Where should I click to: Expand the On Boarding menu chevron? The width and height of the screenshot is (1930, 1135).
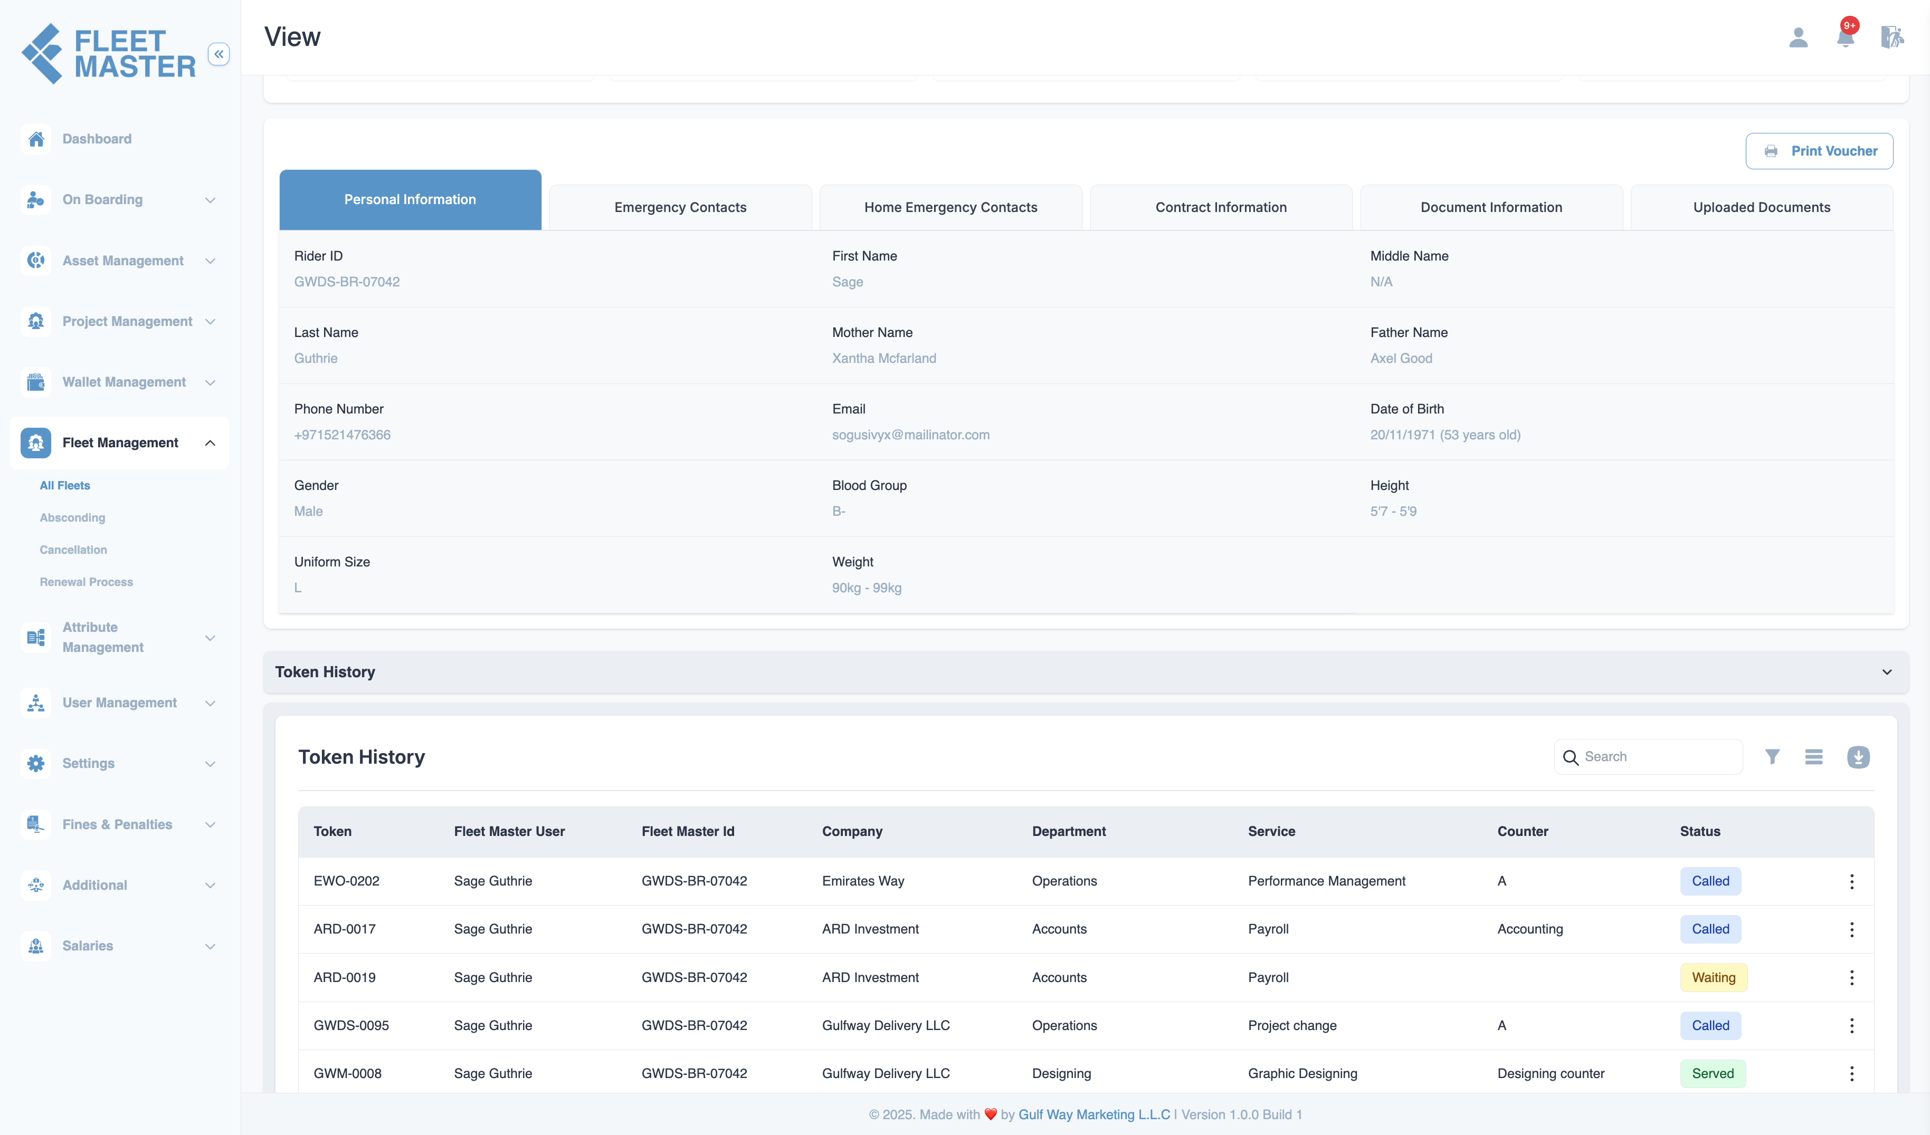210,200
